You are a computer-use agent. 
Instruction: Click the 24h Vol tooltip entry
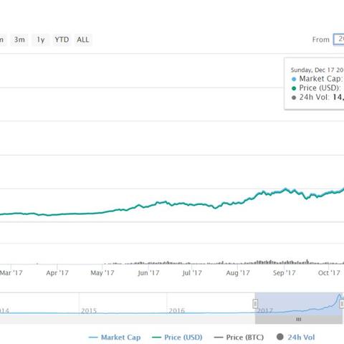[x=317, y=97]
